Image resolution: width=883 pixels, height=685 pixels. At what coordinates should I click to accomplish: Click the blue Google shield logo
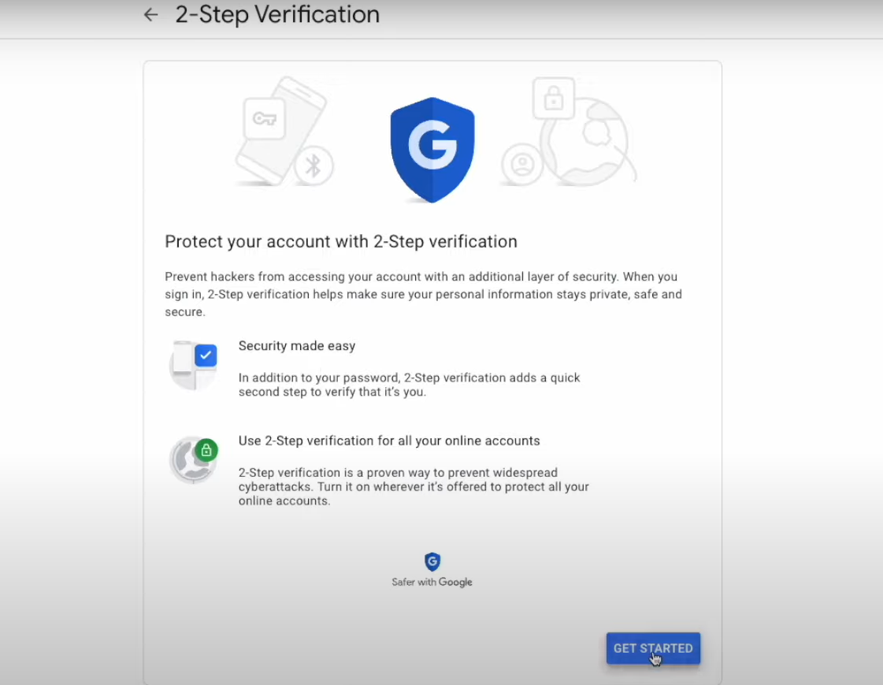pos(432,150)
